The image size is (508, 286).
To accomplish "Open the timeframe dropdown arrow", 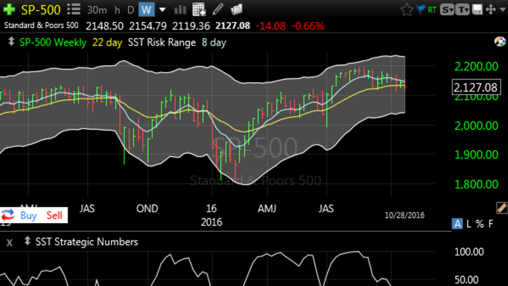I will pyautogui.click(x=162, y=10).
